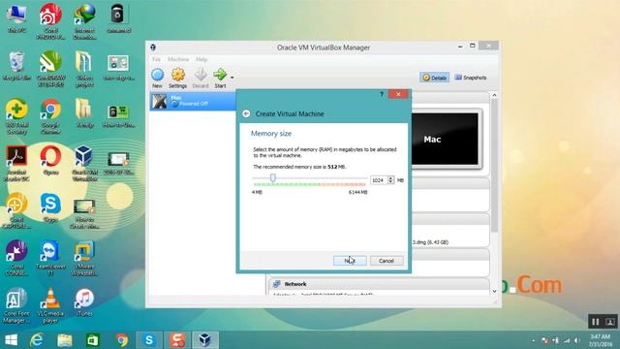
Task: Select Internet Download Manager desktop icon
Action: tap(84, 20)
